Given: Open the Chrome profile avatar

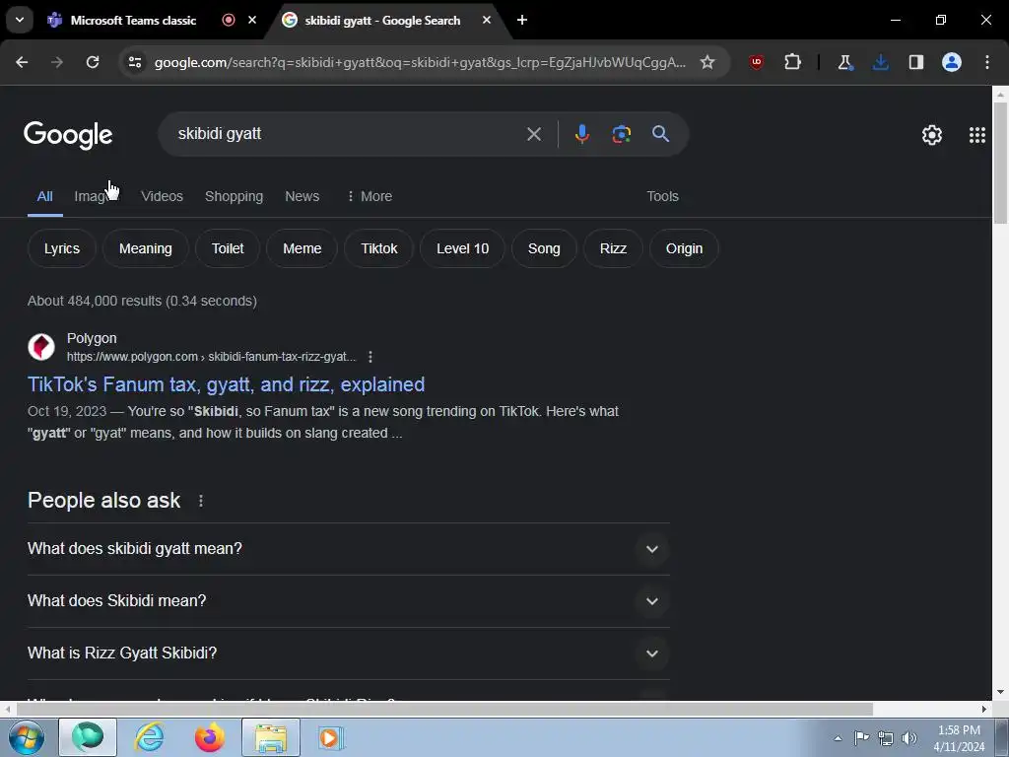Looking at the screenshot, I should (x=952, y=62).
